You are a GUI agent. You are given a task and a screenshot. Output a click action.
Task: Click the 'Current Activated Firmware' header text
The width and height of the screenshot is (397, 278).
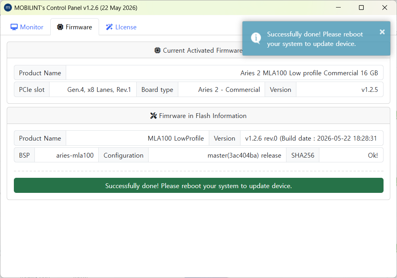click(x=202, y=50)
